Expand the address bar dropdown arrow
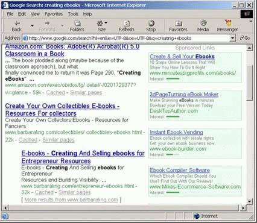Screen dimensions: 257x223 (x=232, y=38)
